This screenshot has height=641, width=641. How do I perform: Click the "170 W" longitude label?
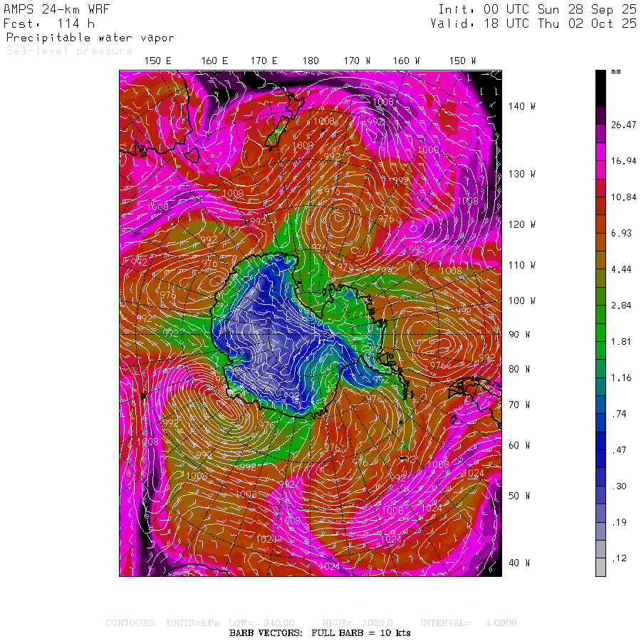[x=357, y=61]
